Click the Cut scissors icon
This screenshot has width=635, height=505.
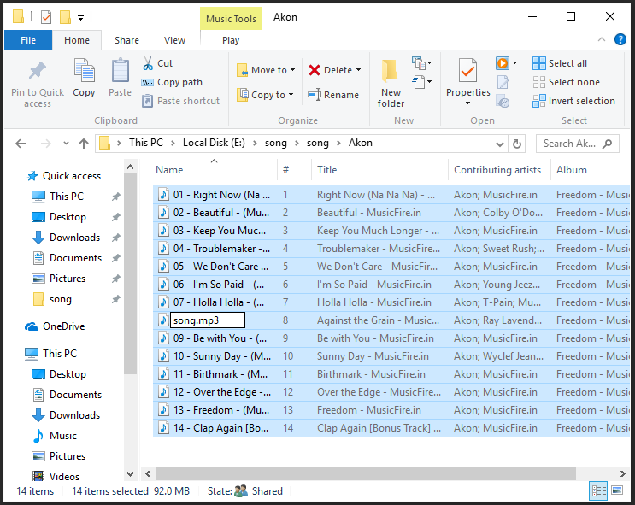click(148, 63)
